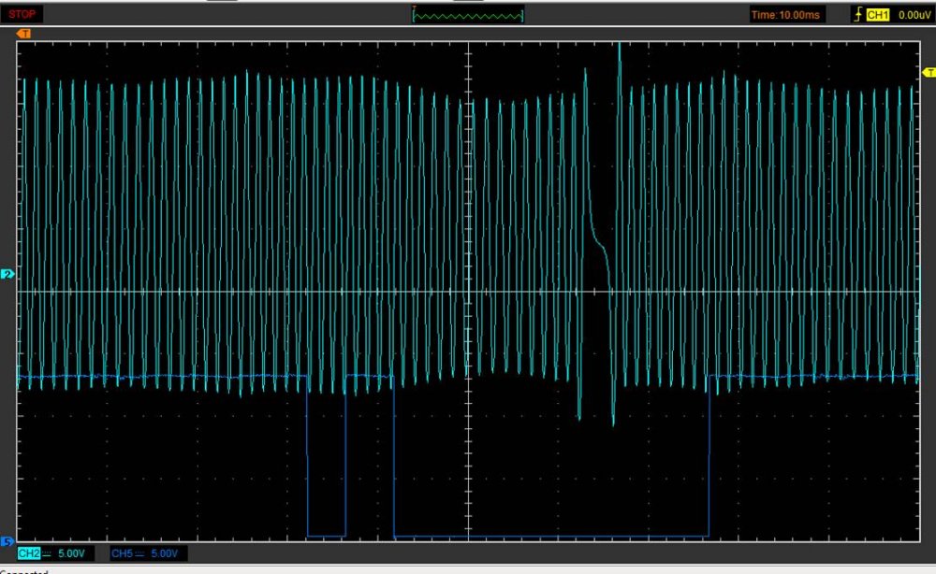Open the Time 10.00ms timebase setting
The image size is (936, 574).
787,15
